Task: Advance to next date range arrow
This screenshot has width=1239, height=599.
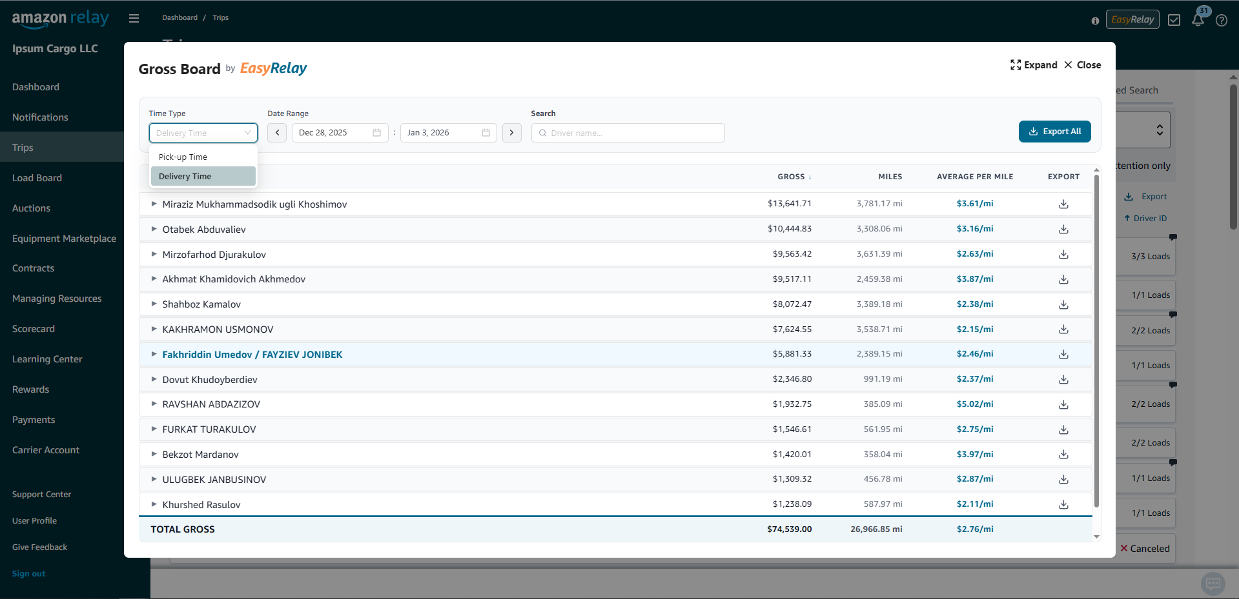Action: (511, 133)
